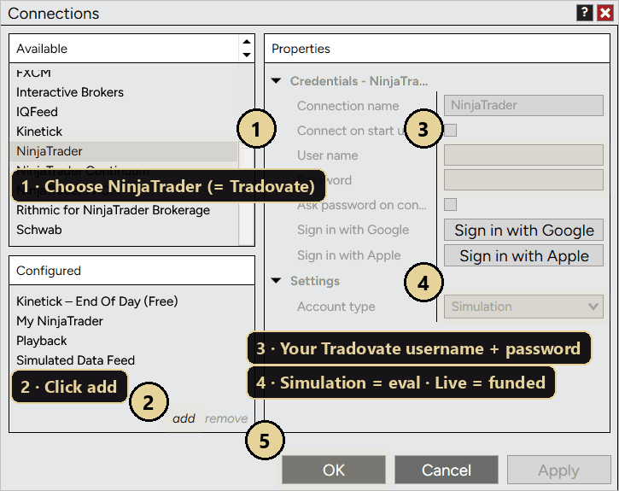The image size is (619, 491).
Task: Close the Connections dialog
Action: tap(604, 13)
